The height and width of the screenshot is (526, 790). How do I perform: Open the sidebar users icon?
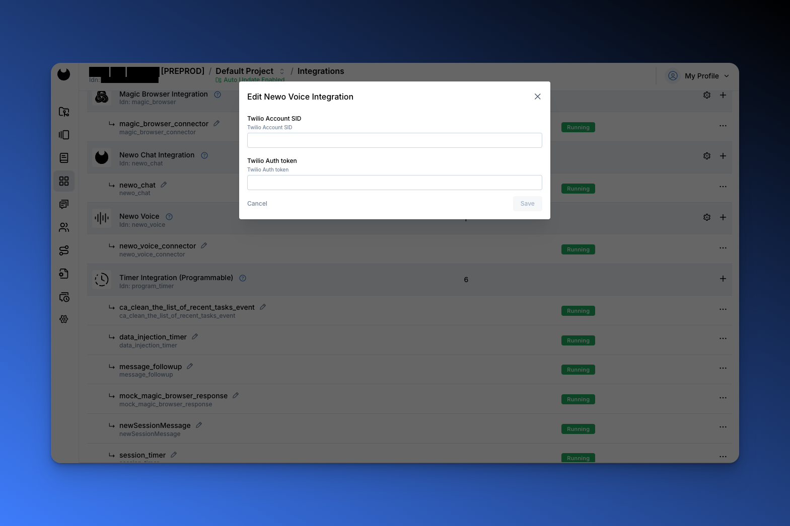point(64,227)
